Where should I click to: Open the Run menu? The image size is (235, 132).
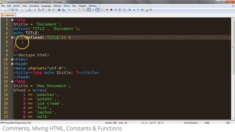[74, 6]
